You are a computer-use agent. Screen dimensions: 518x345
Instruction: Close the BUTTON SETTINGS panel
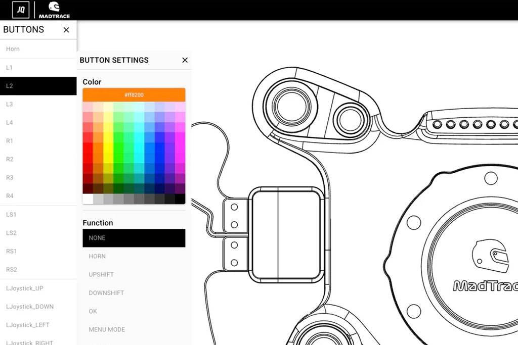185,60
